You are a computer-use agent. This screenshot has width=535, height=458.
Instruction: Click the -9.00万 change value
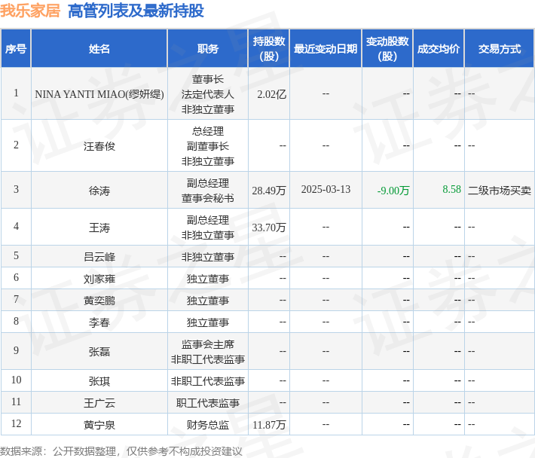[x=393, y=191]
